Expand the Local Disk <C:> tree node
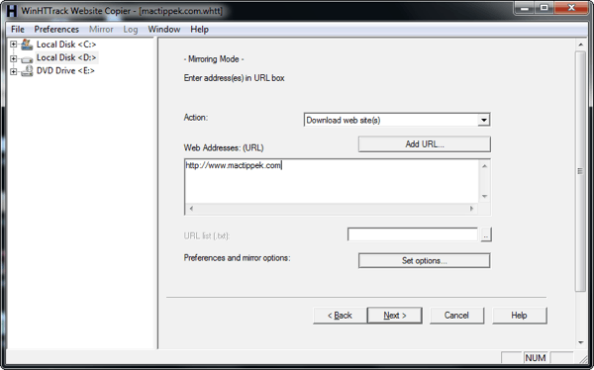This screenshot has height=370, width=594. tap(13, 45)
